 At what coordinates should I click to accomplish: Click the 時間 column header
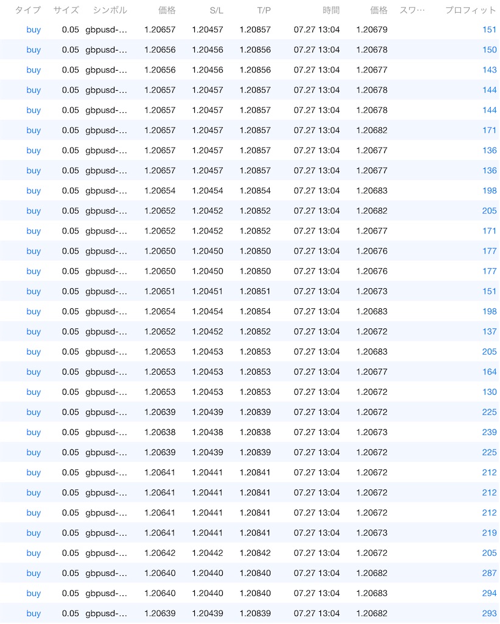coord(331,10)
